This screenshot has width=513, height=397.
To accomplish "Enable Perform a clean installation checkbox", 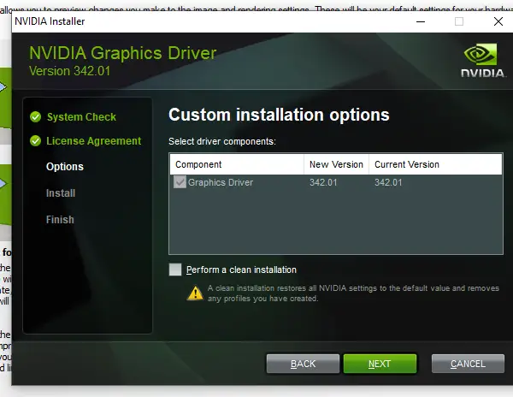I will pos(175,270).
